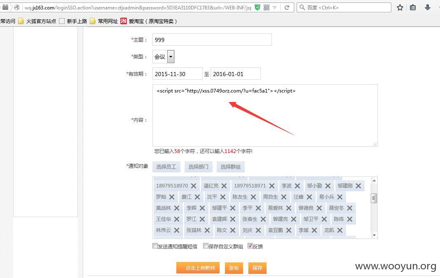The width and height of the screenshot is (440, 278).
Task: Click recipient name 刘庆
Action: coord(248,230)
